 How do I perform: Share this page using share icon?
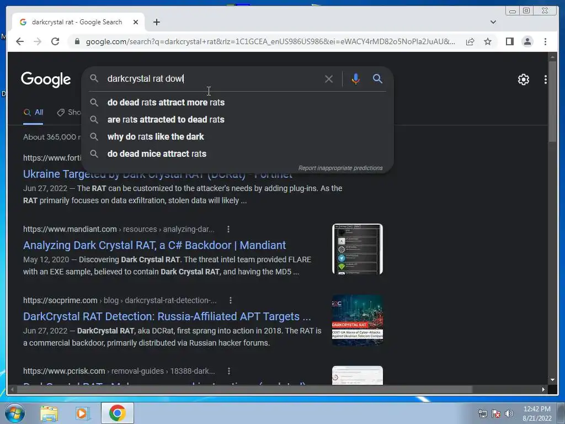click(x=470, y=41)
